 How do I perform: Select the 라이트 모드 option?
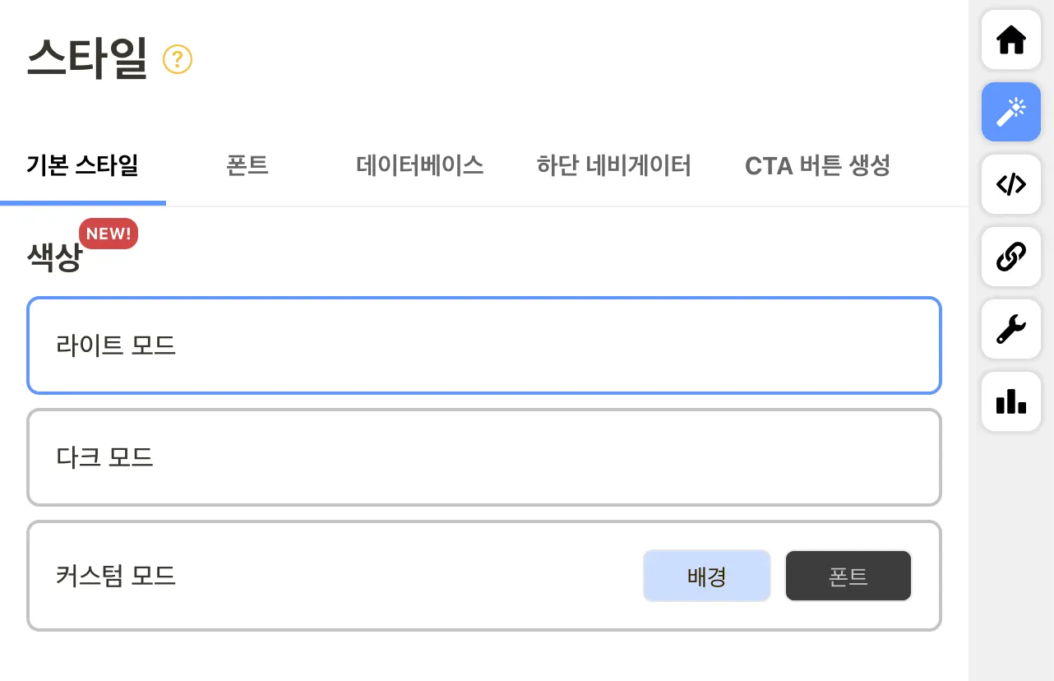point(483,345)
